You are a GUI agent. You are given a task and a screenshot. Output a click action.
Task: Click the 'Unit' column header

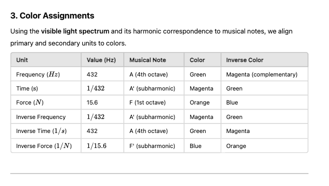coord(46,60)
